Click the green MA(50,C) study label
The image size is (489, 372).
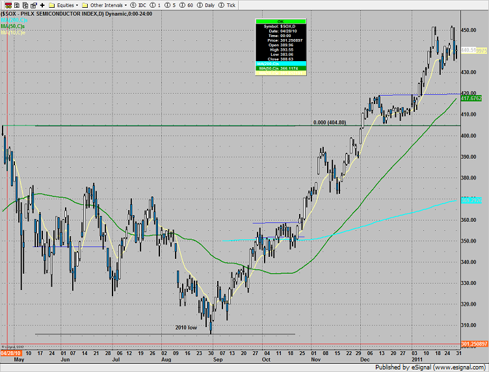tap(13, 25)
